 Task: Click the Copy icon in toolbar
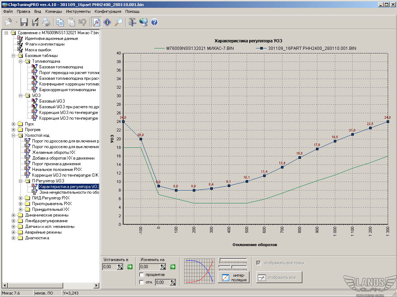(x=60, y=22)
